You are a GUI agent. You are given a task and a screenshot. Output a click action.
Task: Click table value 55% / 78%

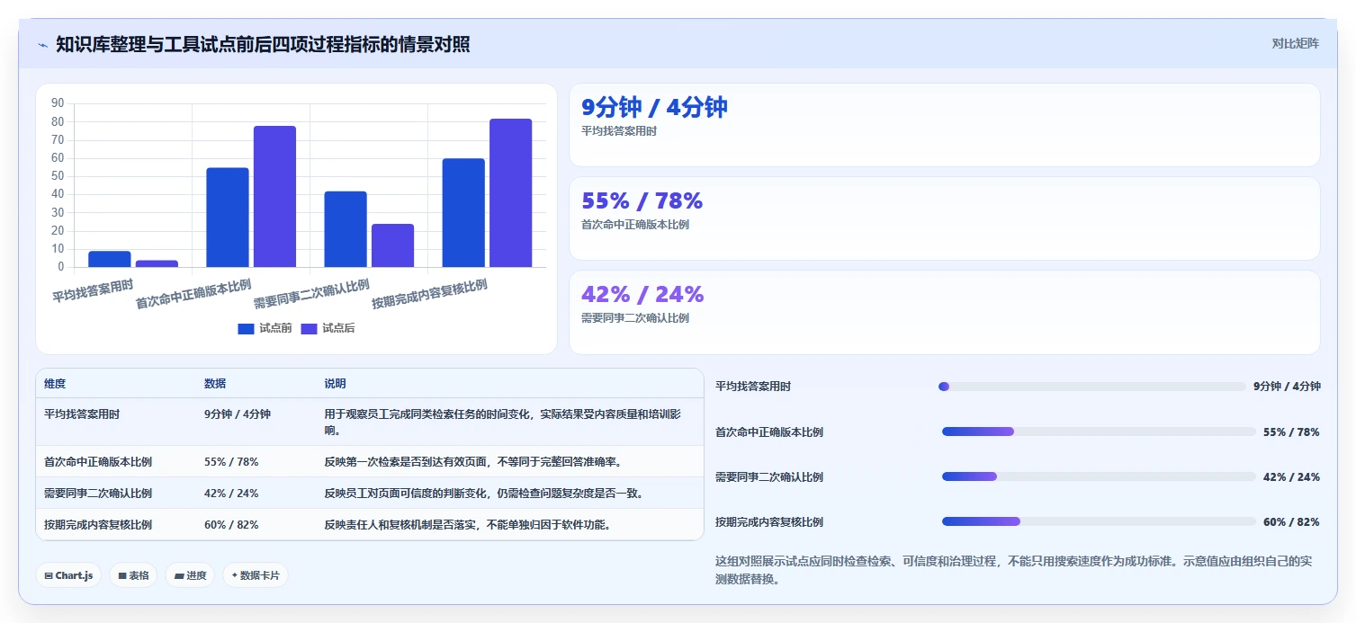231,462
